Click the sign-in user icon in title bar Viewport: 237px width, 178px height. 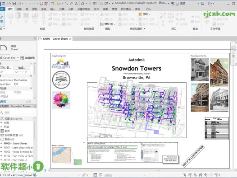click(178, 4)
